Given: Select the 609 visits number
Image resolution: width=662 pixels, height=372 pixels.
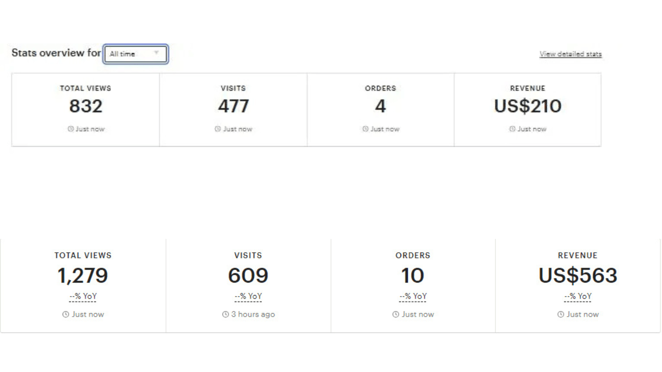Looking at the screenshot, I should click(248, 275).
